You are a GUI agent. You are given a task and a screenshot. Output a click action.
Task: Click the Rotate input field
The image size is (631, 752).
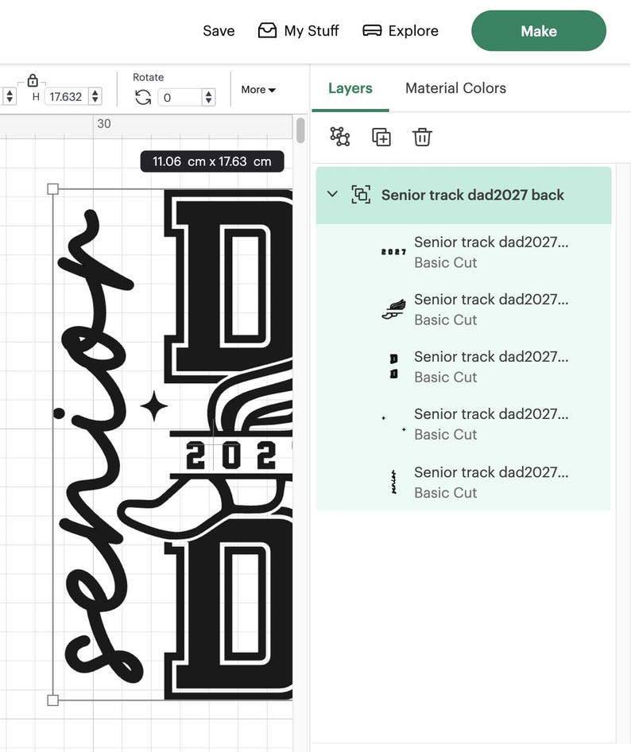point(180,97)
